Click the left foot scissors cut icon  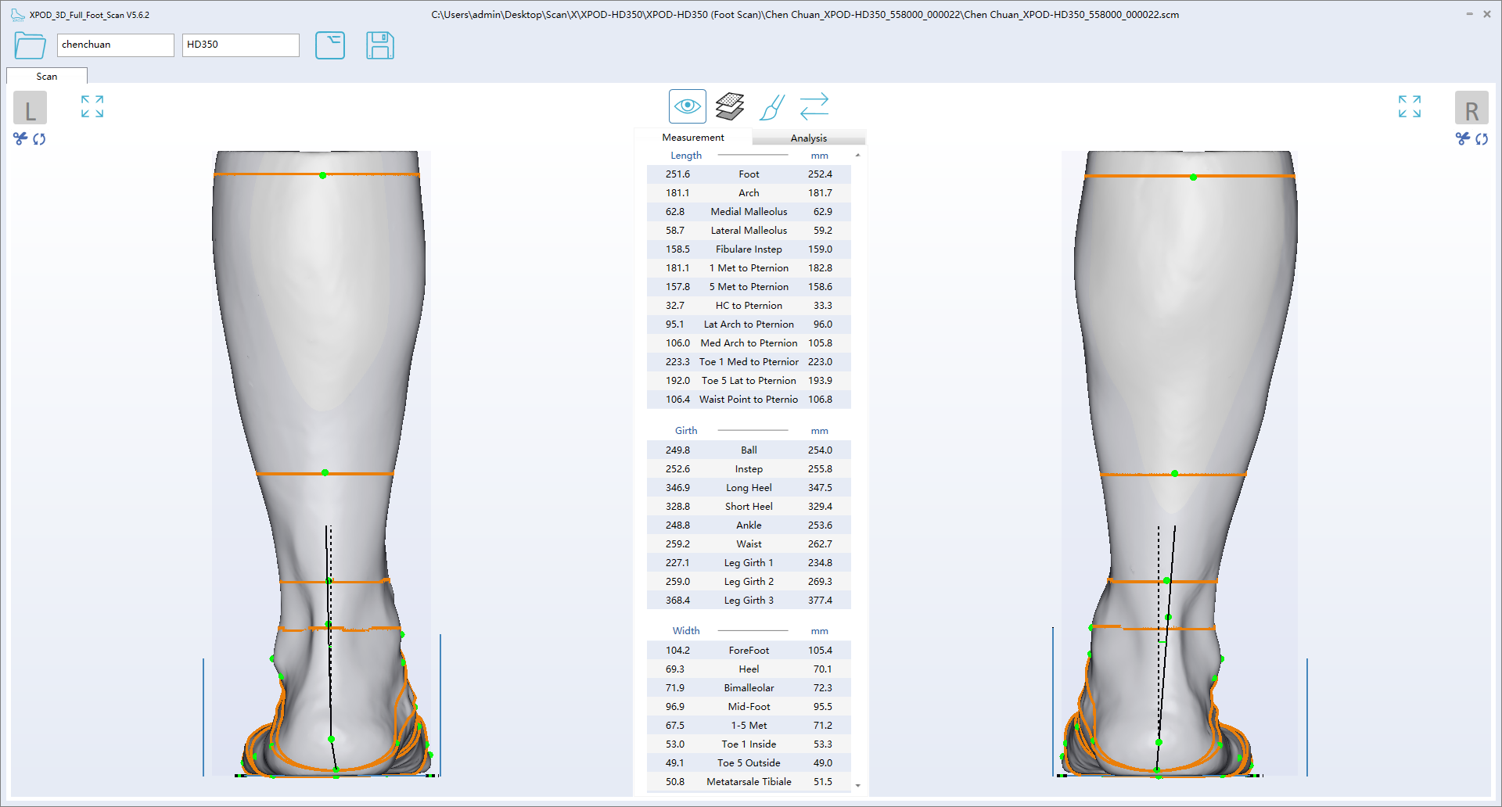coord(20,138)
